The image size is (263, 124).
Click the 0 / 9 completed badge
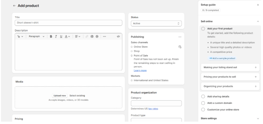pyautogui.click(x=211, y=10)
